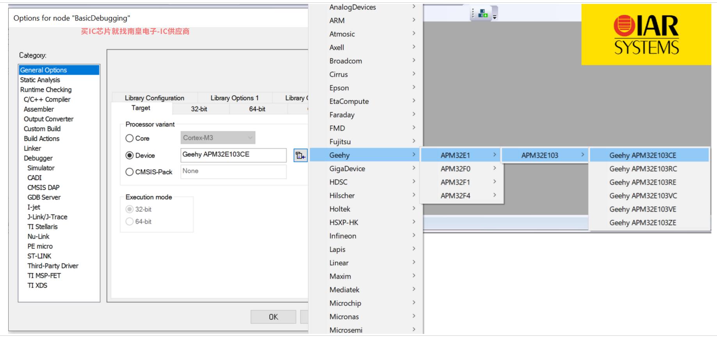Click the toolbar icon in background window
This screenshot has width=717, height=337.
483,14
